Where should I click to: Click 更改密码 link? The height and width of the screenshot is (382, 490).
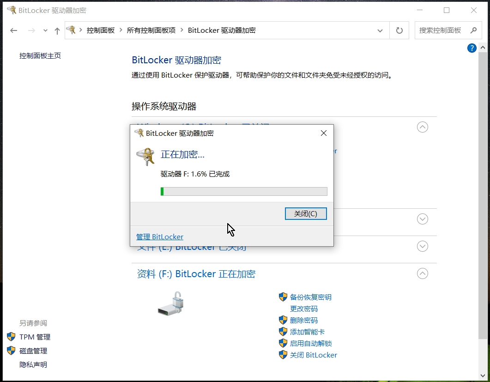tap(304, 309)
